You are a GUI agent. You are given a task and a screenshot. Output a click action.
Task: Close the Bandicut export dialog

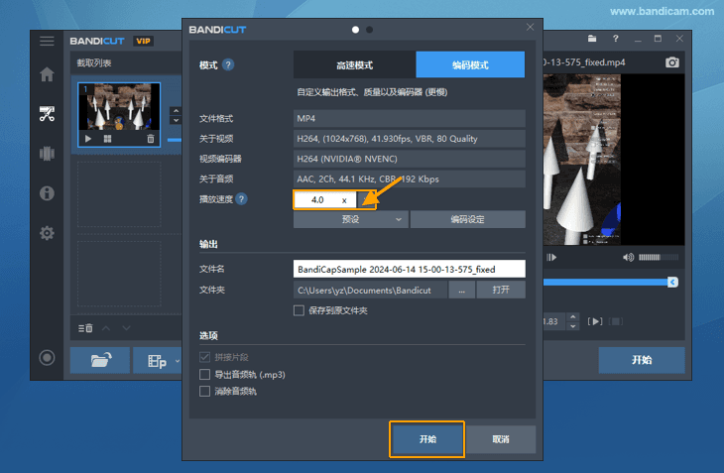click(x=530, y=27)
